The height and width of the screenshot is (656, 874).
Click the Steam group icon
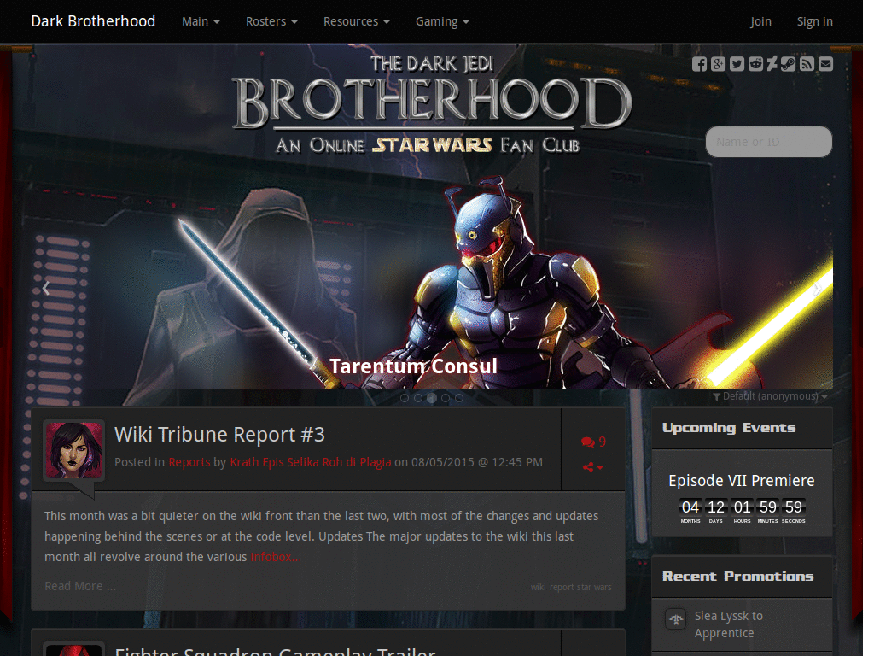(x=788, y=64)
